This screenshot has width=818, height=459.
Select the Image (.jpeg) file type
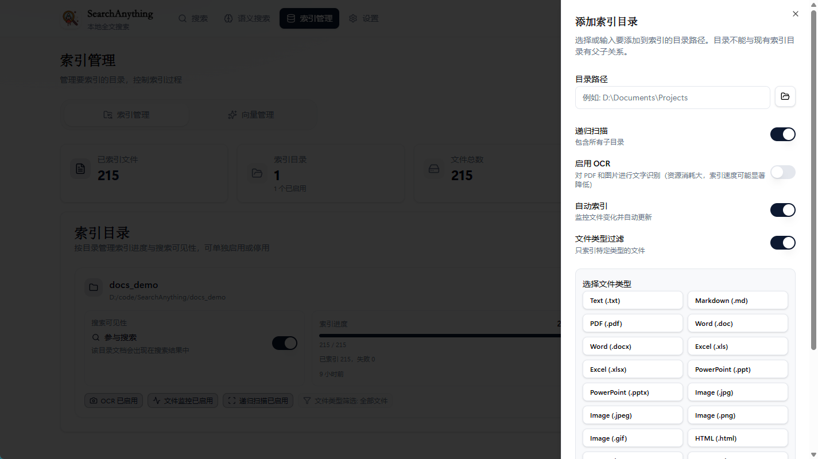[x=633, y=415]
